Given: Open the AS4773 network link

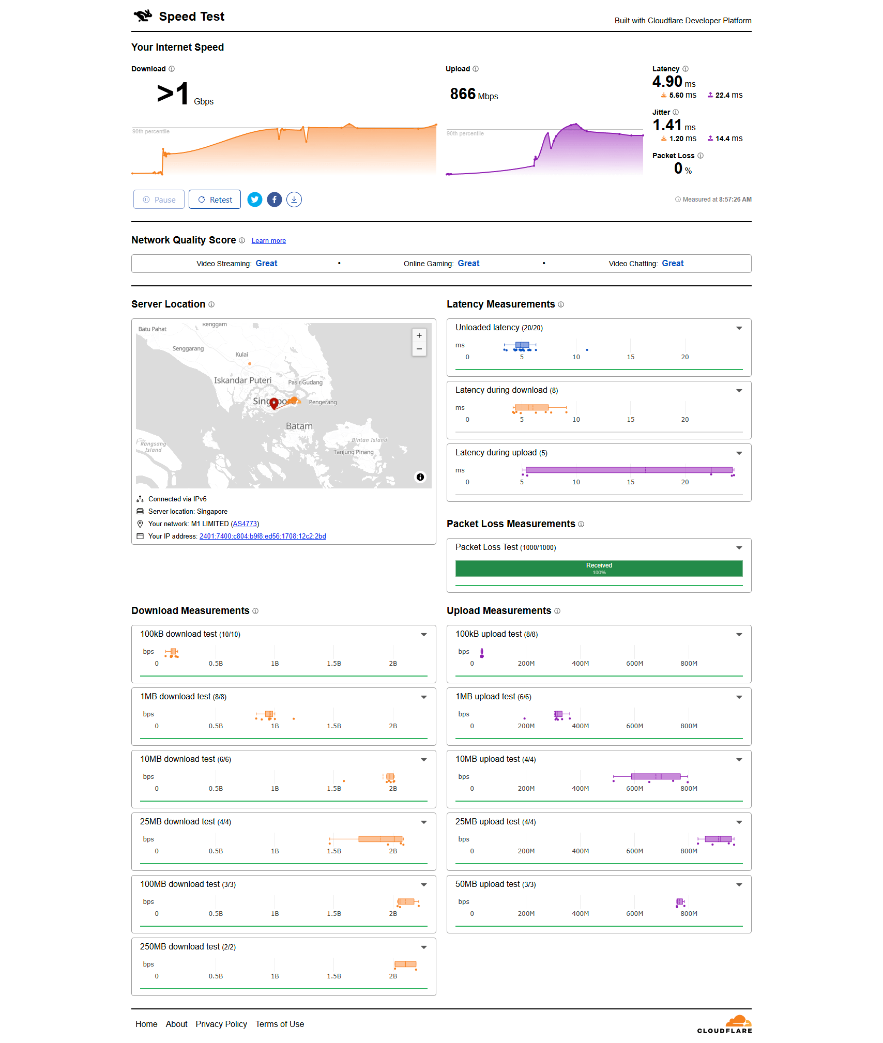Looking at the screenshot, I should (x=245, y=524).
